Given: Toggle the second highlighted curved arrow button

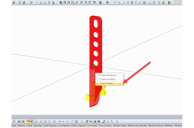Looking at the screenshot, I should tap(32, 122).
